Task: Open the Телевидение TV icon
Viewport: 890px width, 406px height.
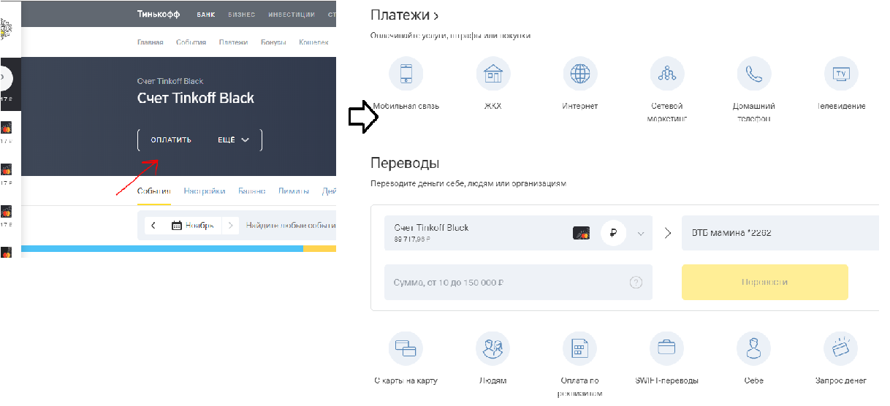Action: pyautogui.click(x=841, y=73)
